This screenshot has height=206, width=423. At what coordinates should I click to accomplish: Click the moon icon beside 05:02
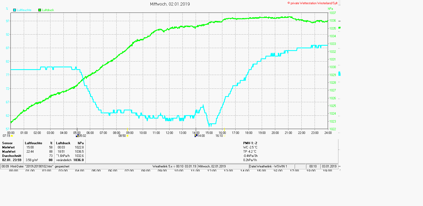coord(77,136)
